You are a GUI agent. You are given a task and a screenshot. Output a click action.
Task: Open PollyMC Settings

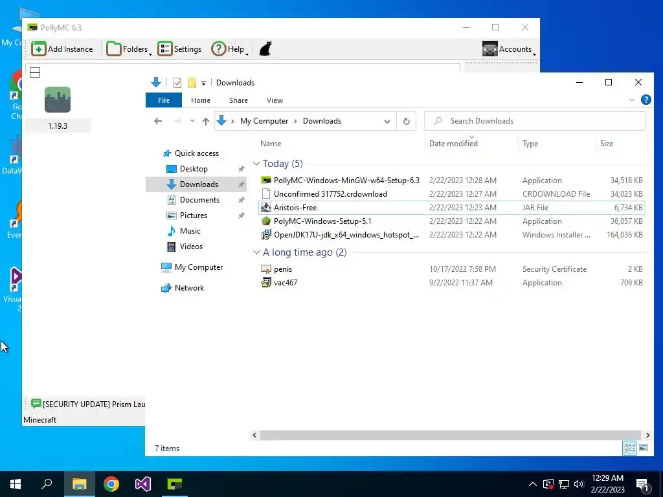point(180,49)
